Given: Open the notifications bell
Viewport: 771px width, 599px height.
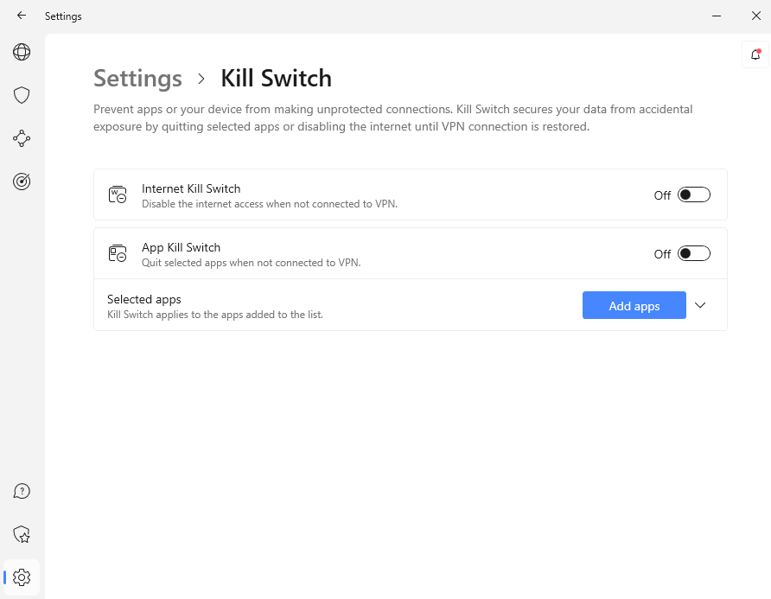Looking at the screenshot, I should point(755,55).
